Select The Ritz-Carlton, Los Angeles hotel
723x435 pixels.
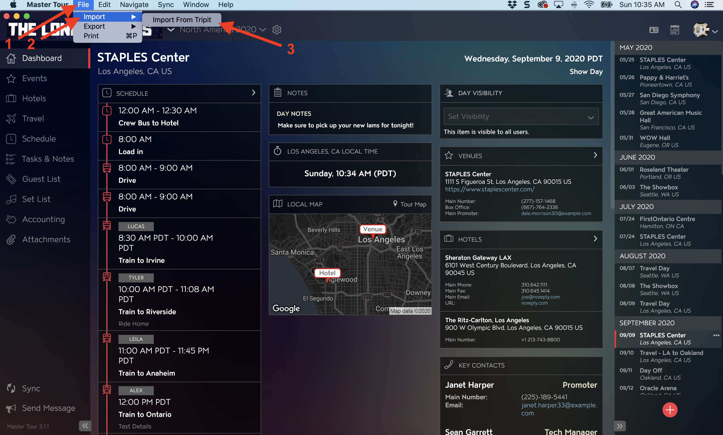[x=521, y=330]
